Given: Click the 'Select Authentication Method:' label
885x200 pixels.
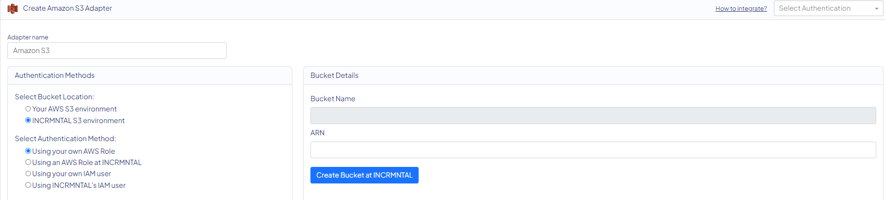Looking at the screenshot, I should pos(65,139).
